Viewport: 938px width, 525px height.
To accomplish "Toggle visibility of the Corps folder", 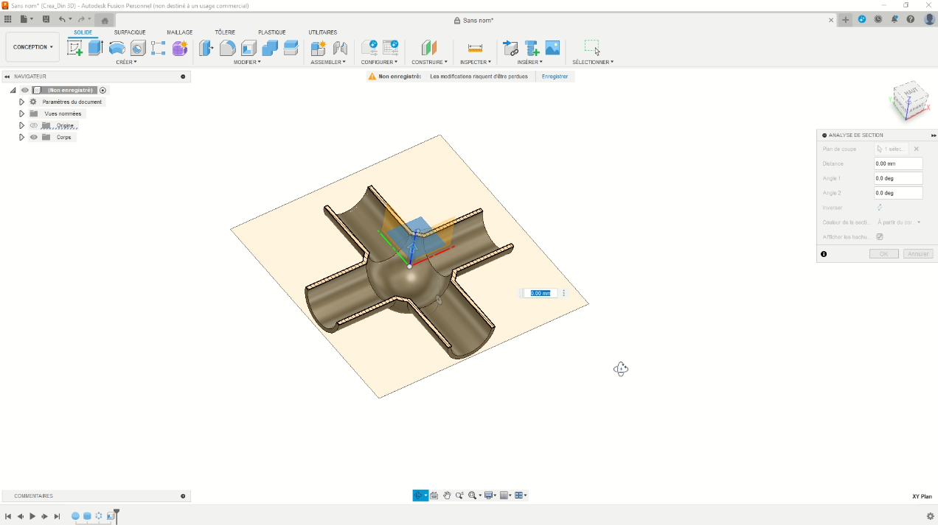I will tap(34, 137).
